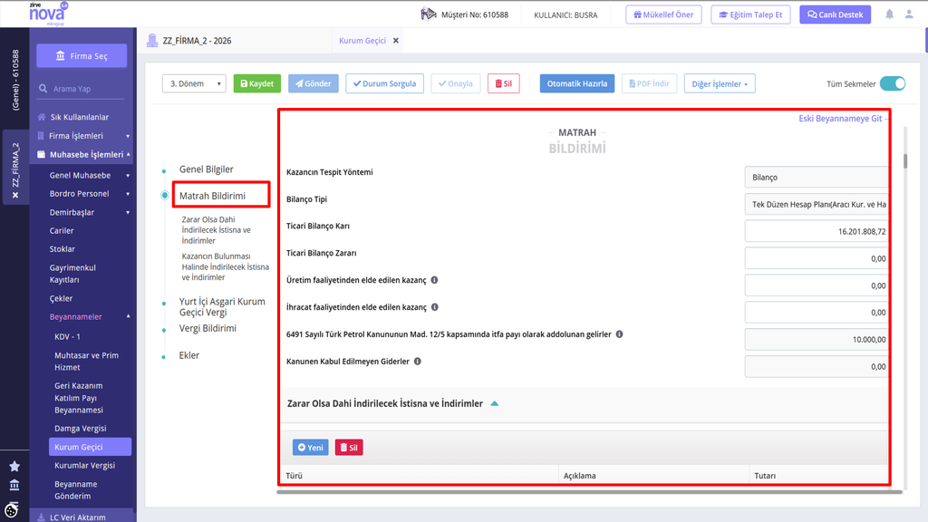Click the Durum Sorgula button
The image size is (928, 522).
pos(384,83)
